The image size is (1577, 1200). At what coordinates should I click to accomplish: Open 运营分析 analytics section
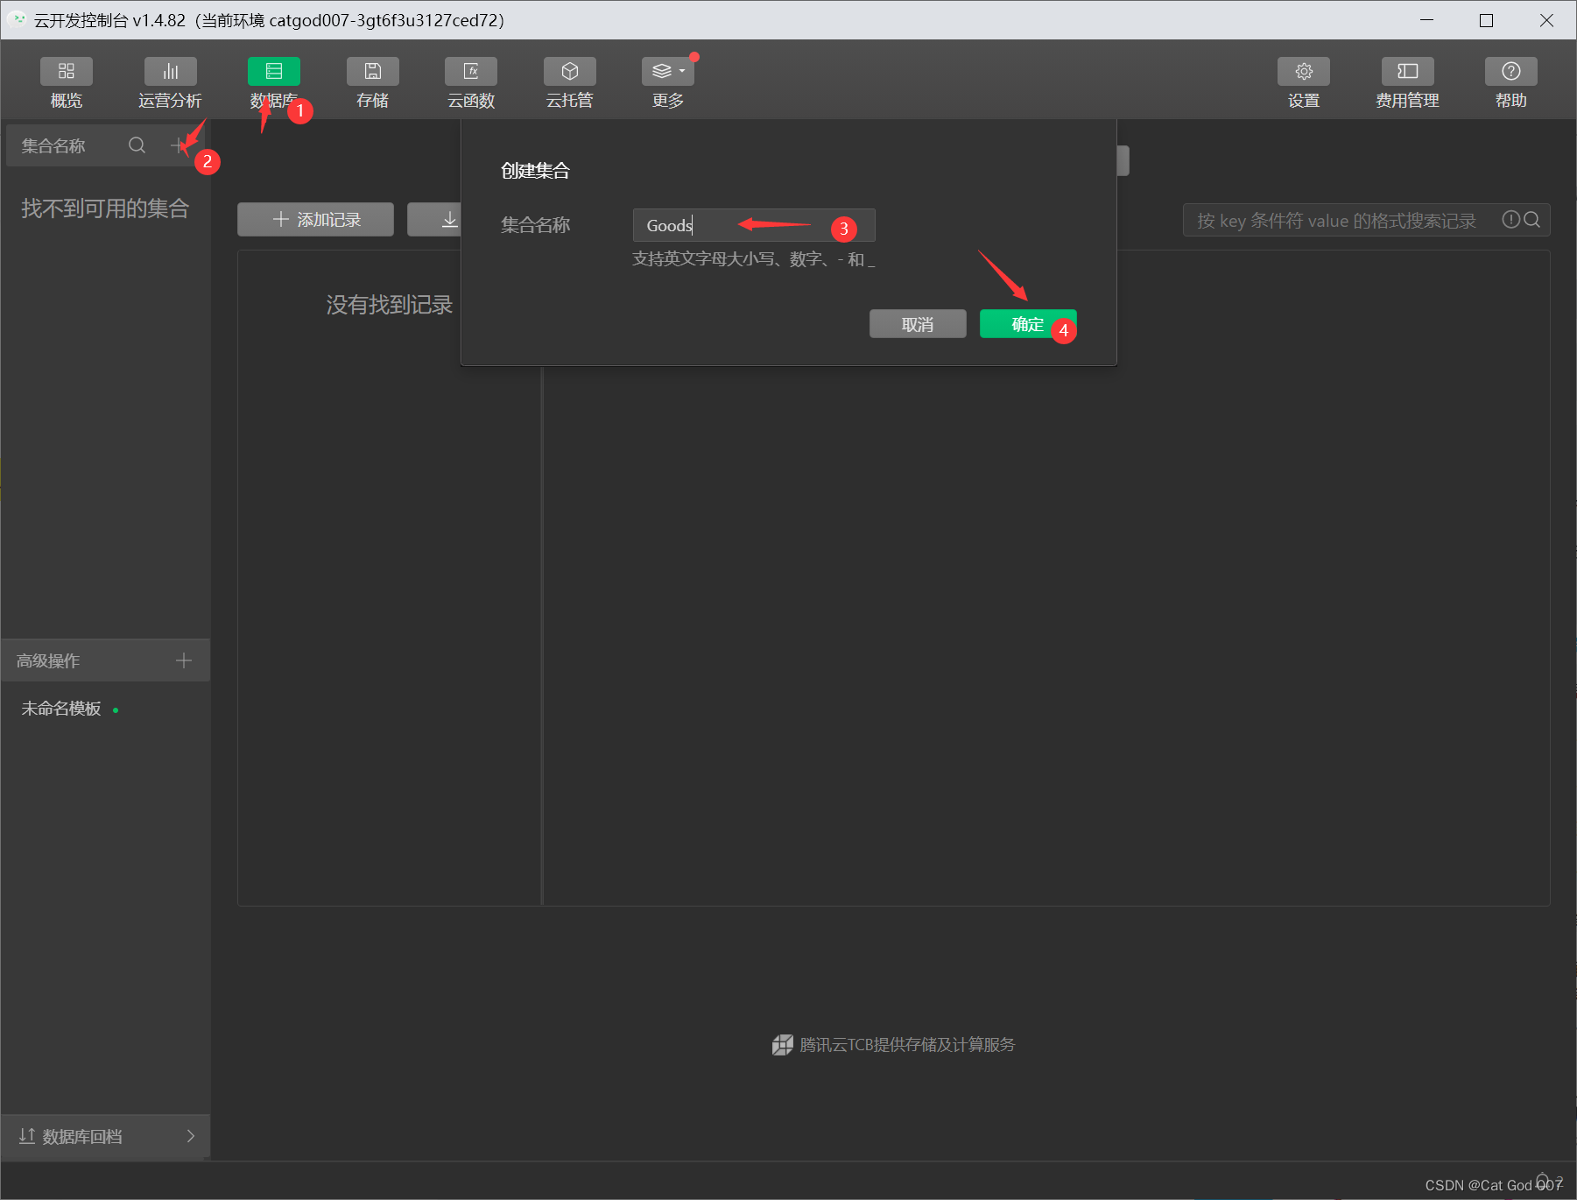170,83
